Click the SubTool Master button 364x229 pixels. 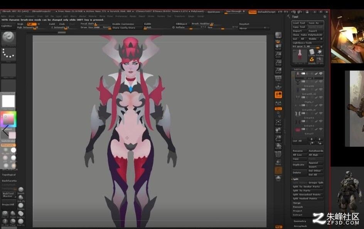8,195
